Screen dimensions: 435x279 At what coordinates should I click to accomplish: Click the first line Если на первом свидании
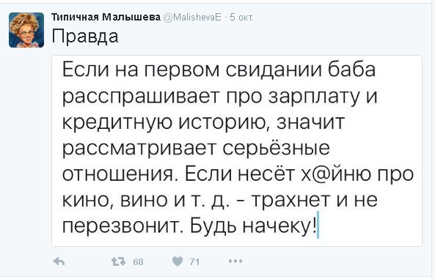(192, 70)
